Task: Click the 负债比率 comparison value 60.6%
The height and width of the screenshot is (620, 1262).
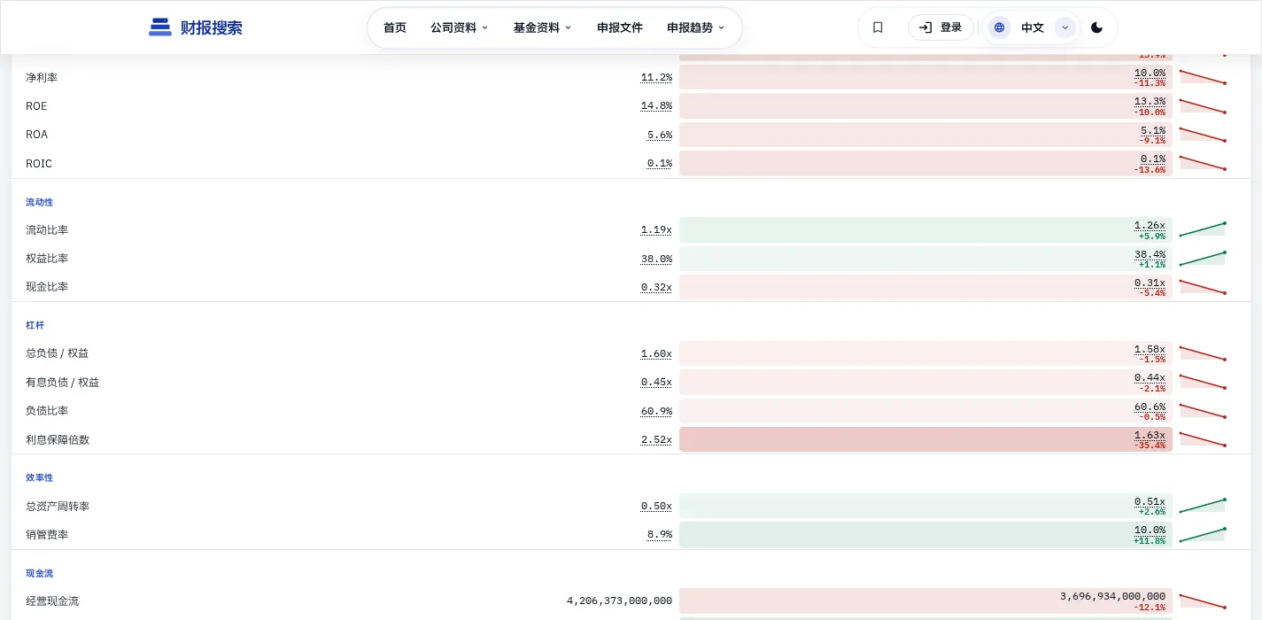Action: (x=1150, y=407)
